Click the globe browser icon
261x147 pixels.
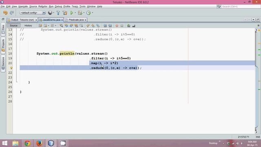click(50, 13)
